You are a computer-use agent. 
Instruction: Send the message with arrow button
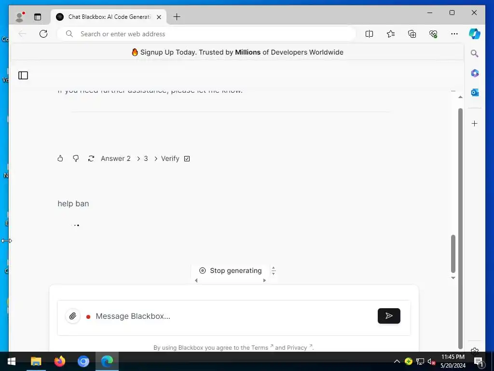389,316
